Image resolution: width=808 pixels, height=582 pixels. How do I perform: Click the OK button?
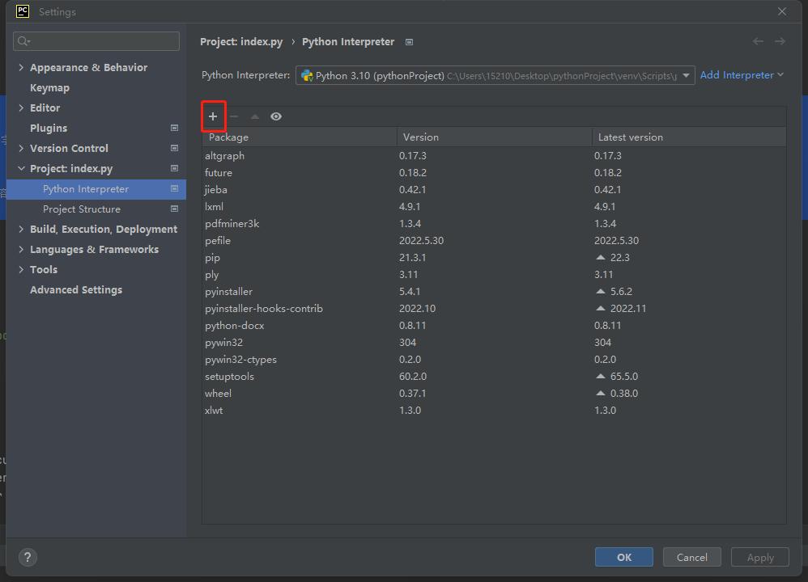(x=624, y=557)
